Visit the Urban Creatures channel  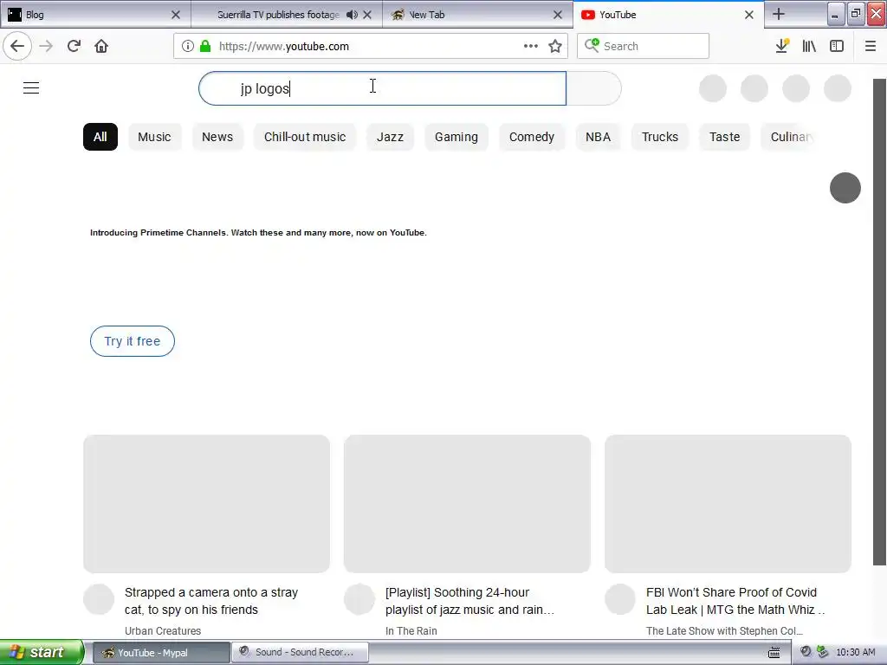163,631
